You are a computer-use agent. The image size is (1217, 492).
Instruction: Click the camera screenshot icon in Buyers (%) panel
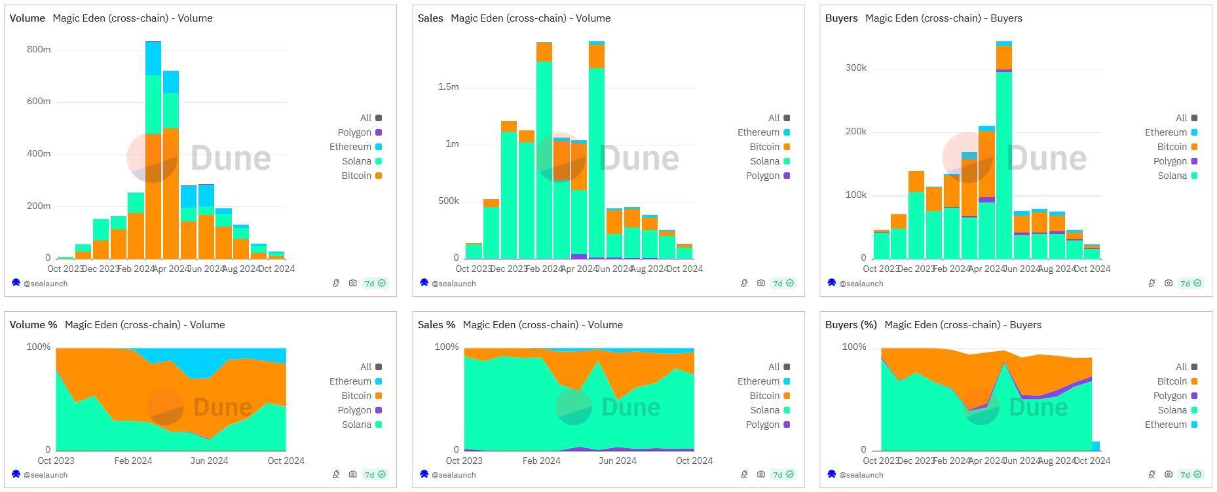(1169, 474)
